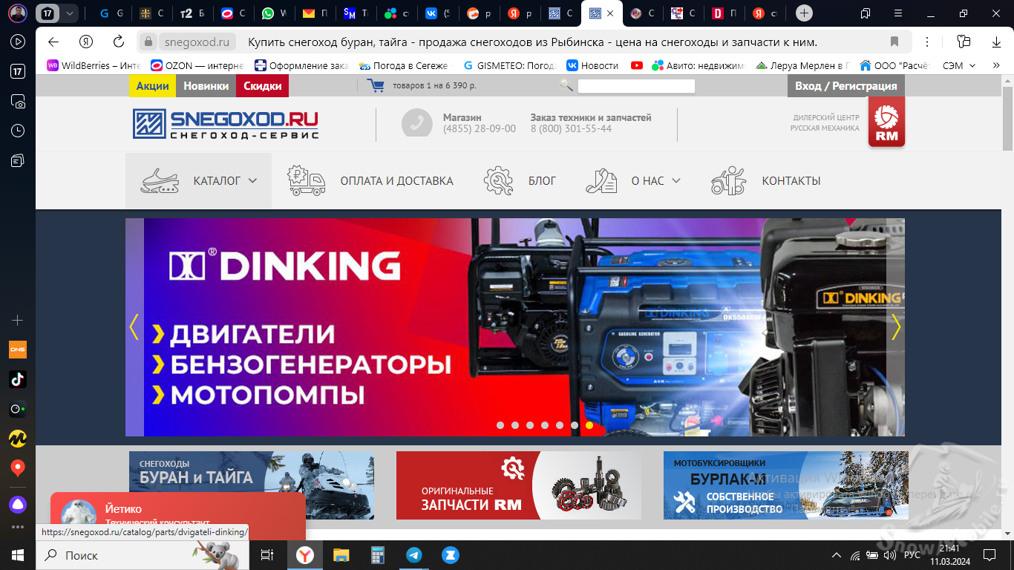Open the DNS shortcut in browser sidebar
This screenshot has width=1014, height=570.
pos(18,349)
